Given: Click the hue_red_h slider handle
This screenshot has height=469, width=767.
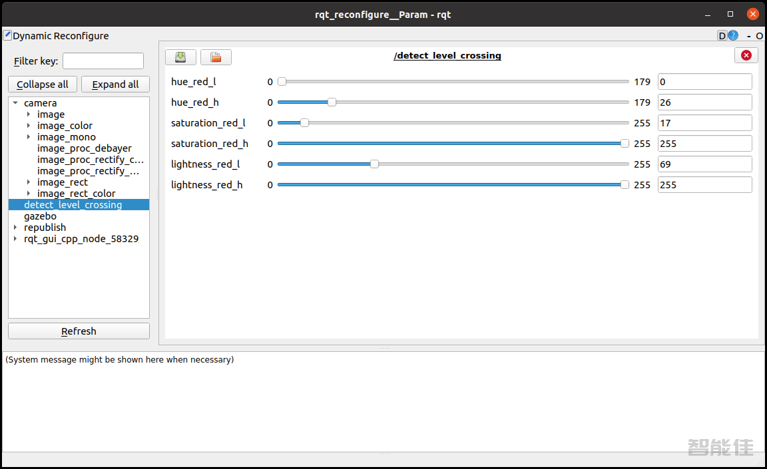Looking at the screenshot, I should [x=332, y=102].
